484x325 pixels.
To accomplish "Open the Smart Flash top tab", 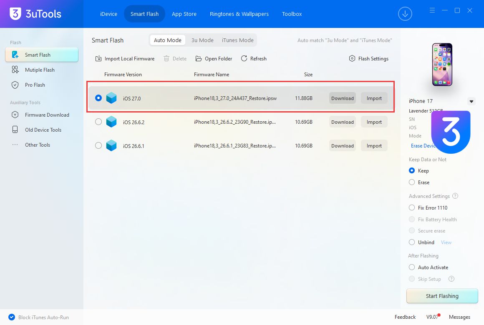I will click(144, 14).
